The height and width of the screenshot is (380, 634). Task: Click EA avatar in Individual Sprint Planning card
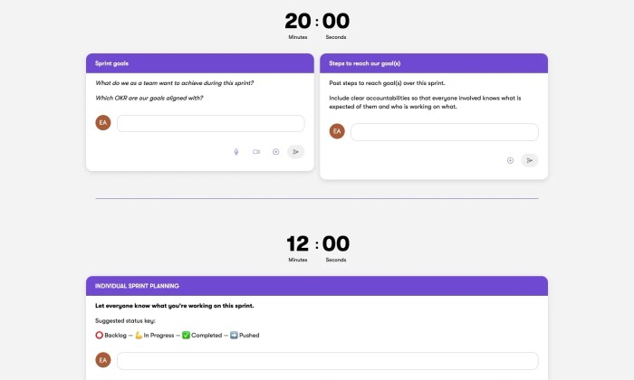click(x=103, y=360)
